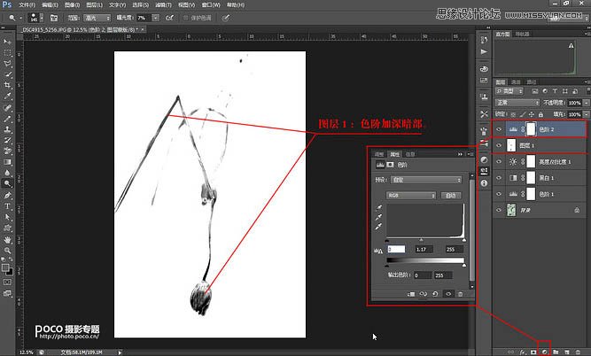Click create new adjustment layer icon
Image resolution: width=591 pixels, height=356 pixels.
point(543,351)
